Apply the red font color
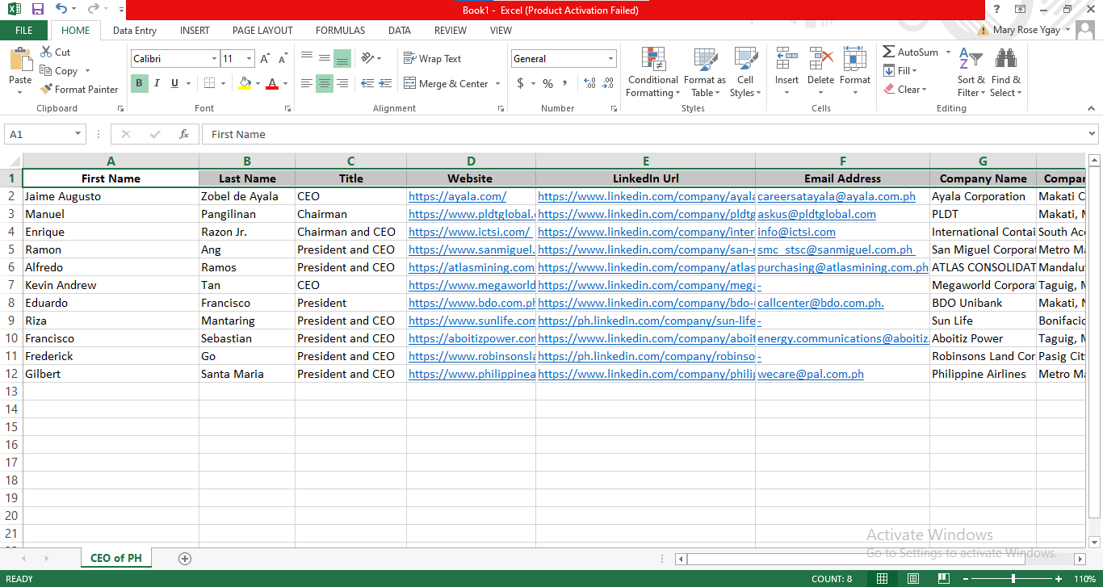The image size is (1103, 587). click(272, 83)
